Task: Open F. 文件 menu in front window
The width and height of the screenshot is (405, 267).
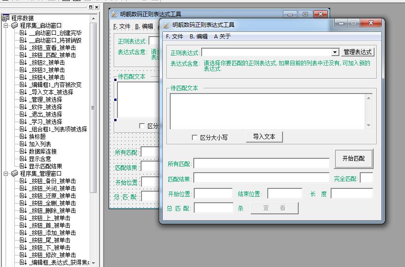Action: point(174,37)
